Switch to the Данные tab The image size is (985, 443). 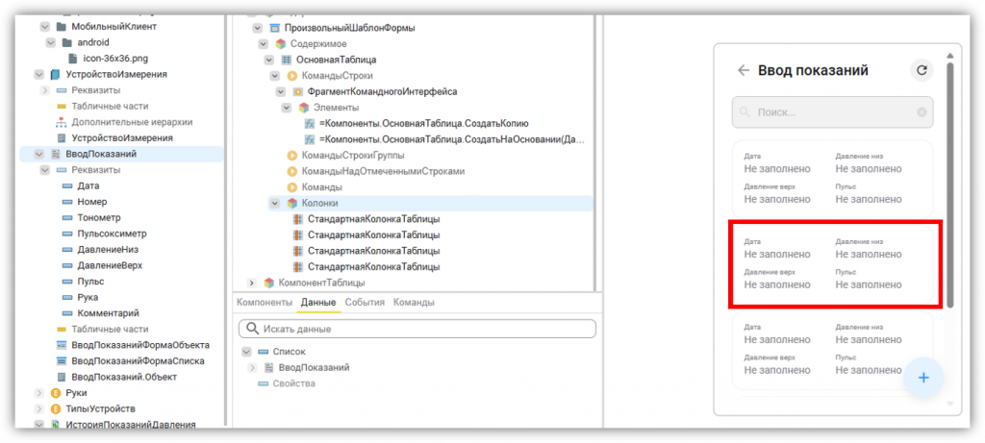point(318,303)
